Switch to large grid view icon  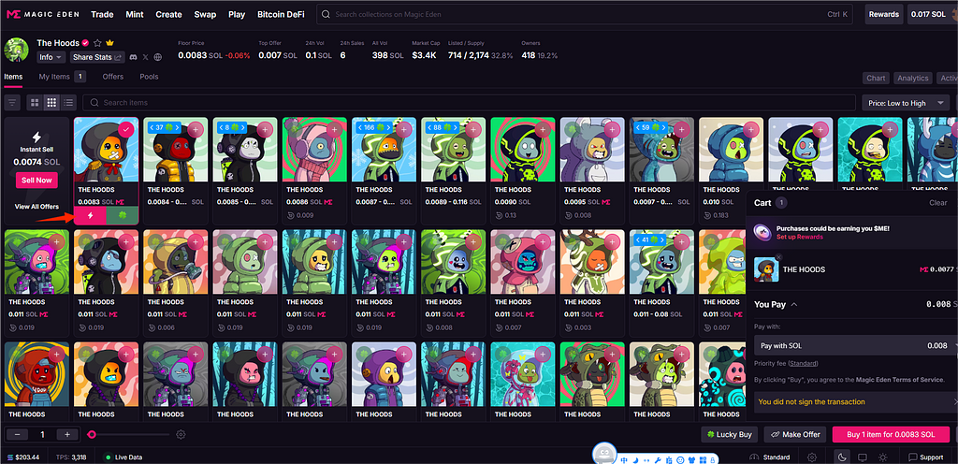pyautogui.click(x=35, y=102)
